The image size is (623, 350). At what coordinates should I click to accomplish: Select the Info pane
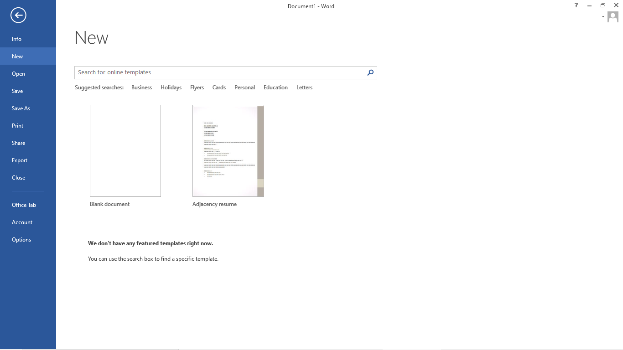[x=16, y=39]
